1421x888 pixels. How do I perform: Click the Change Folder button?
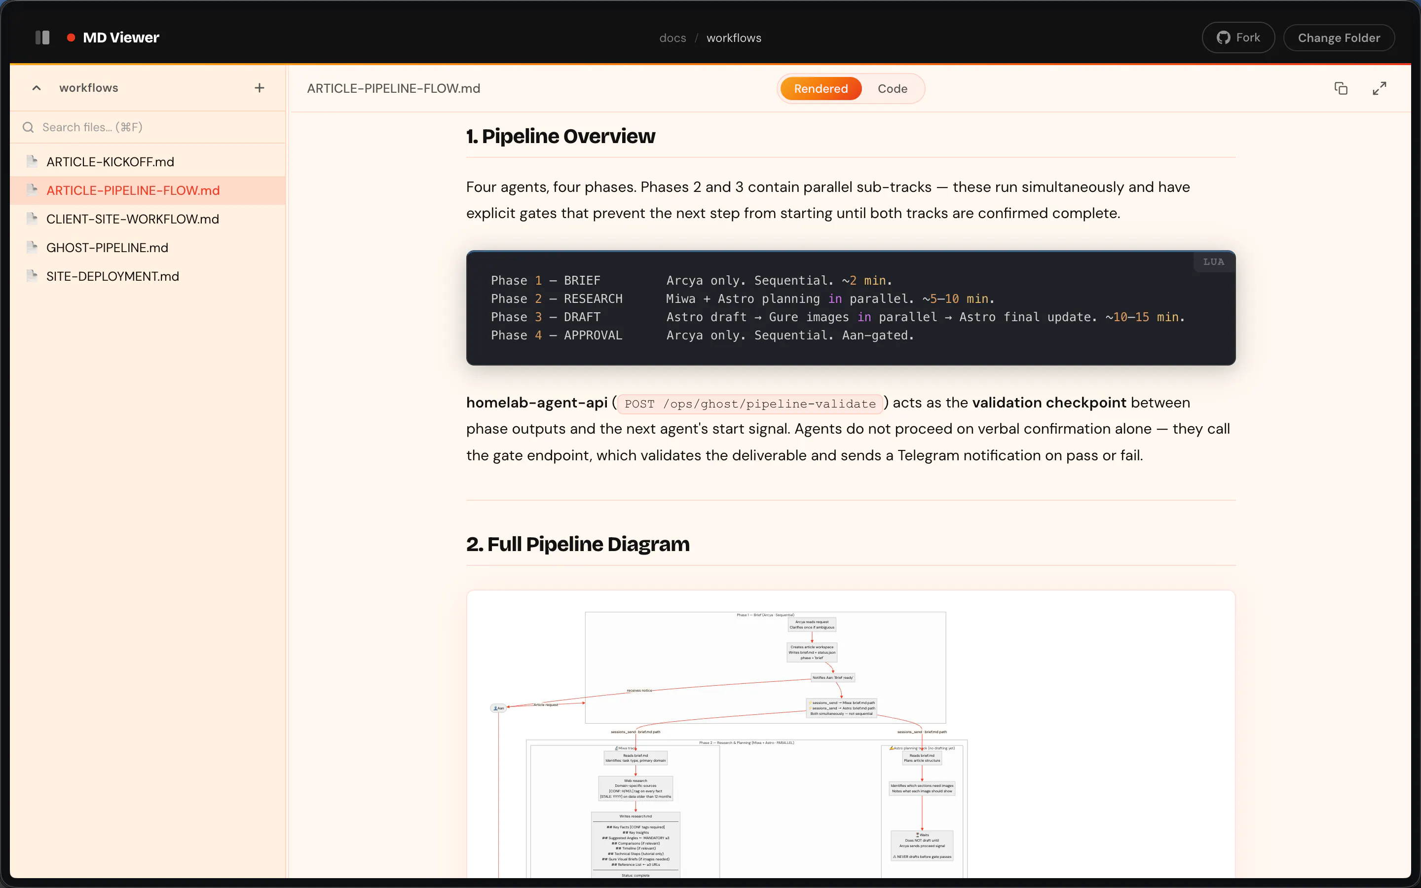click(x=1339, y=37)
